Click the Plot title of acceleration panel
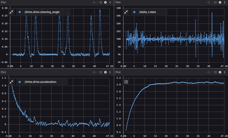Image resolution: width=228 pixels, height=138 pixels. coord(3,72)
